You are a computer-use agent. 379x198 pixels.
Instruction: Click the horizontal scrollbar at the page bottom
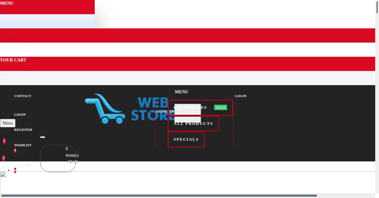point(159,196)
